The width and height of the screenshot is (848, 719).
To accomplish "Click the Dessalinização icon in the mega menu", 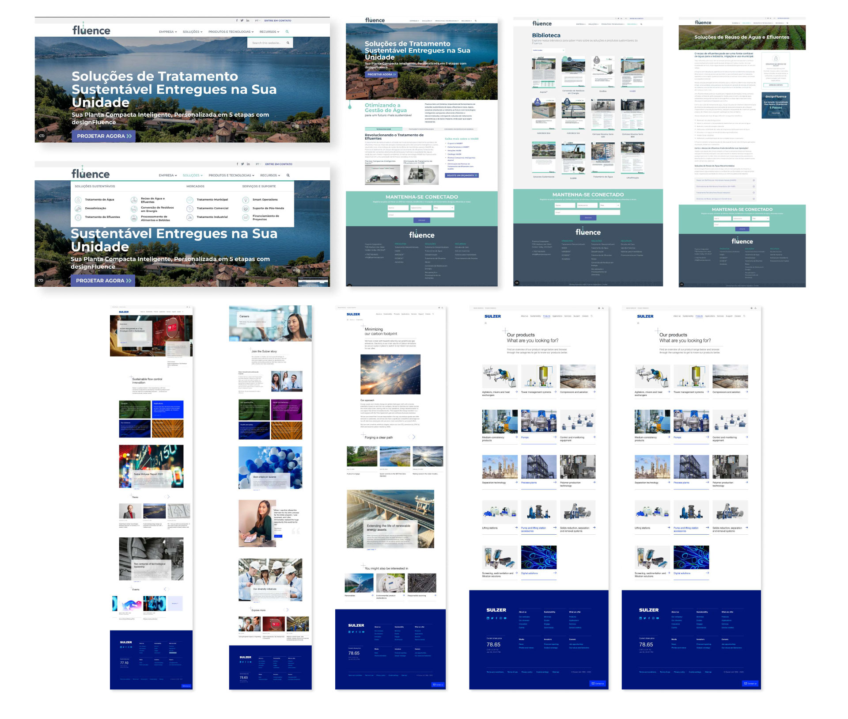I will pos(78,208).
